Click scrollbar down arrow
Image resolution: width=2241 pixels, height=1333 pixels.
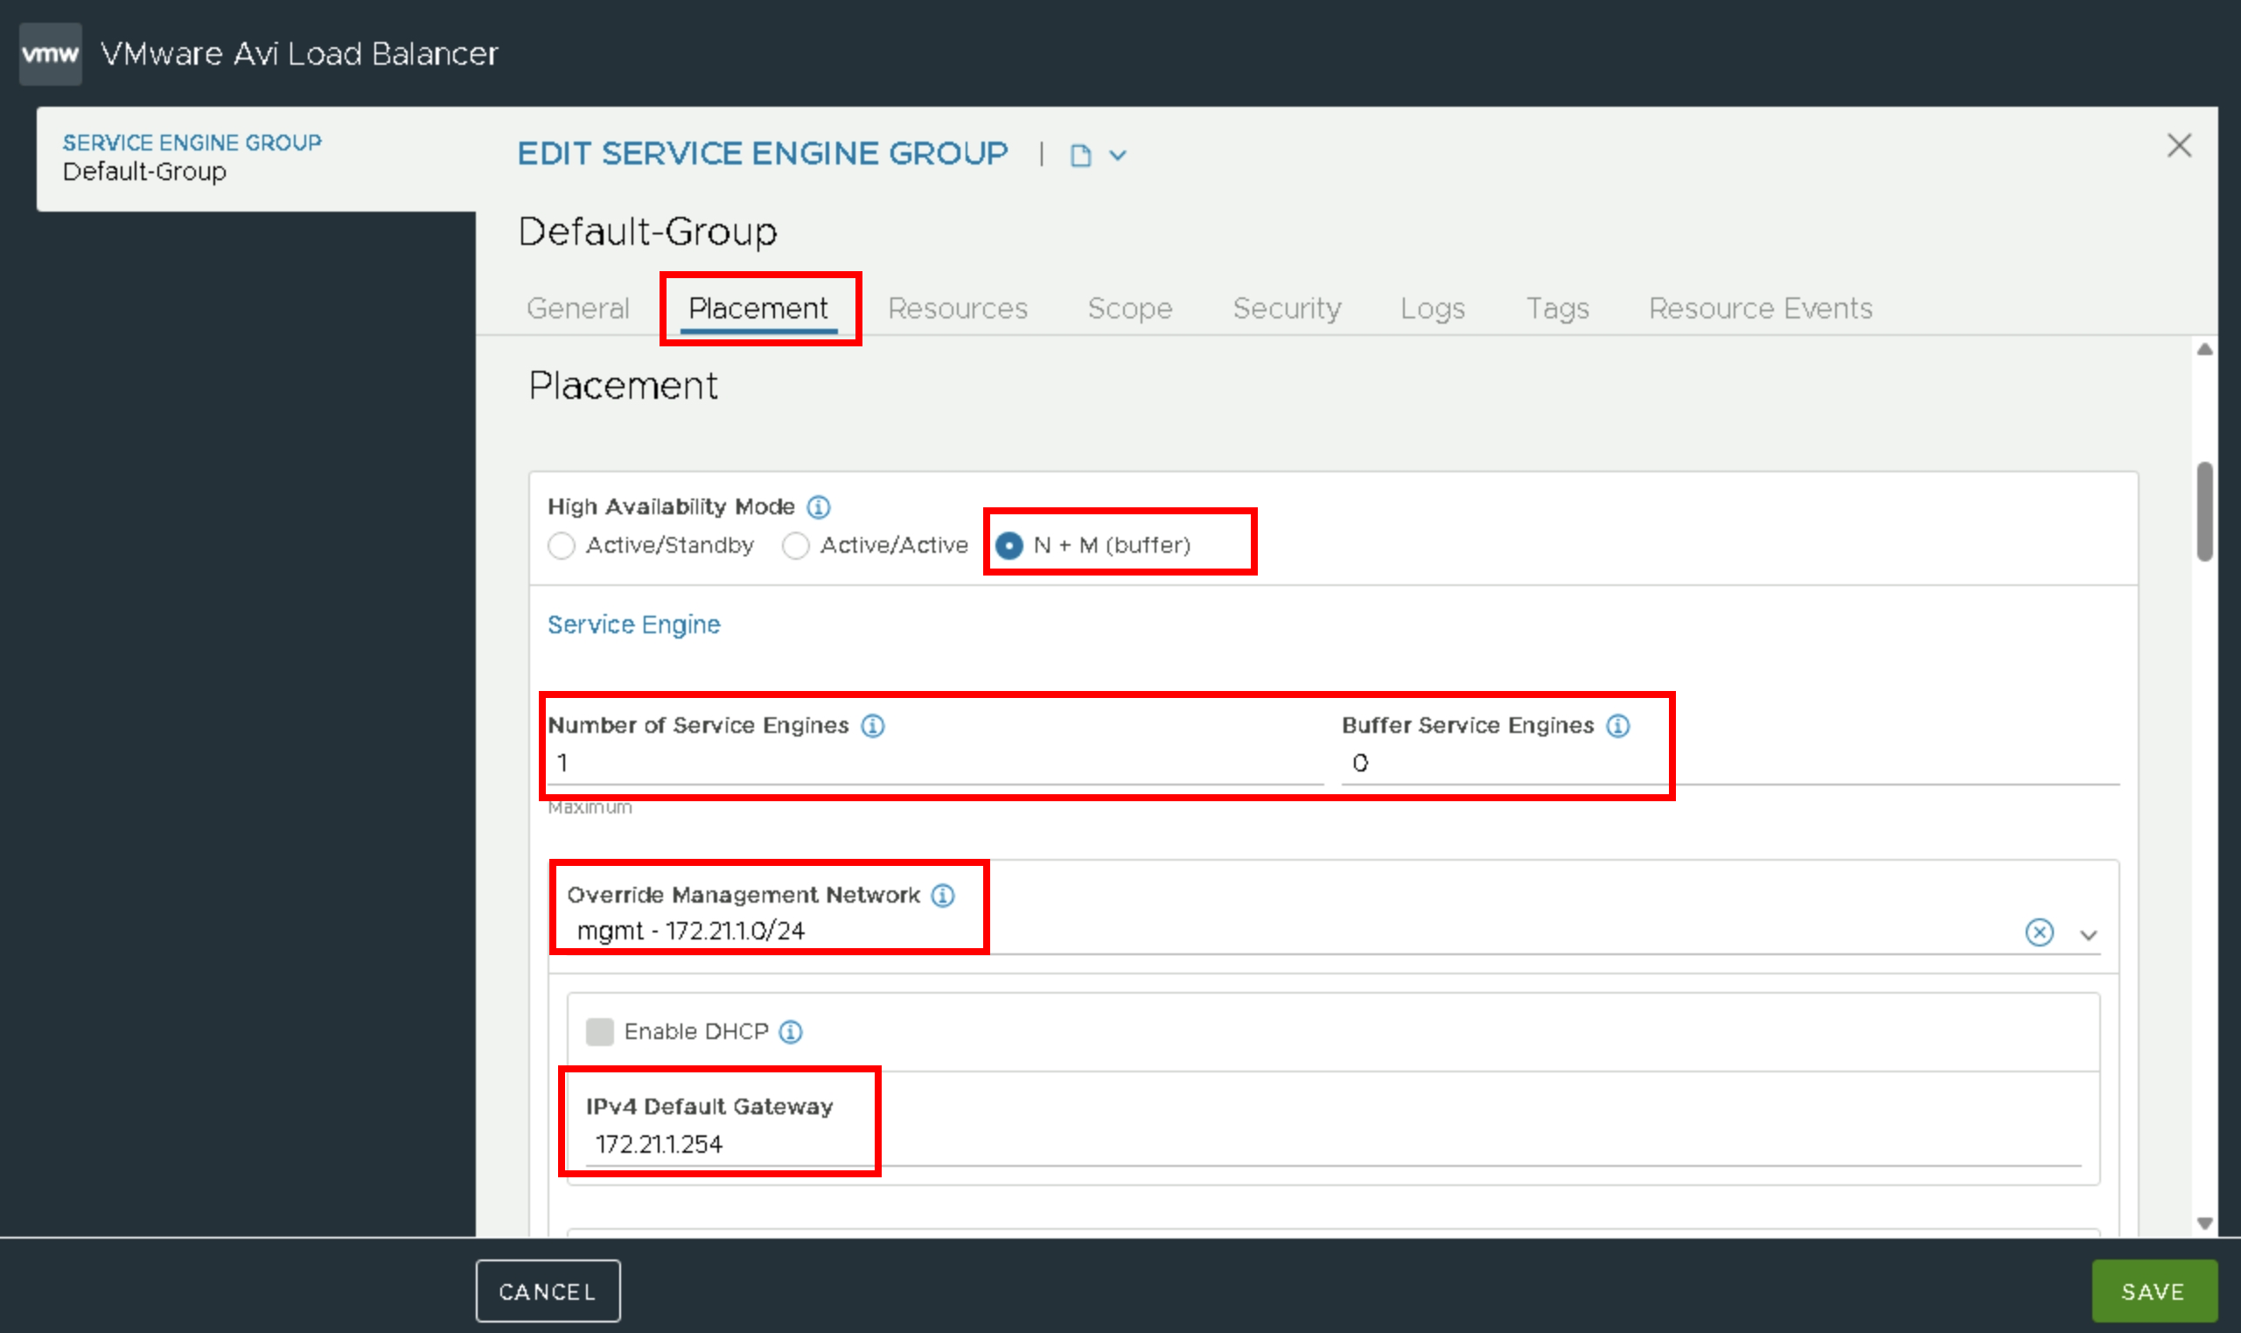click(2204, 1224)
